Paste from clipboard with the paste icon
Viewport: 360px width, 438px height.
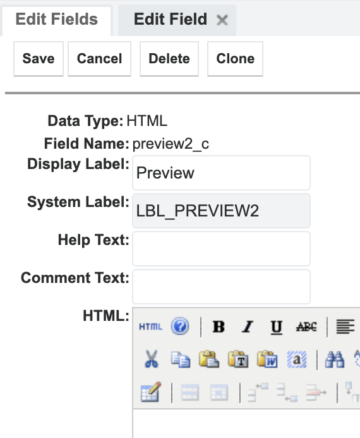(209, 359)
